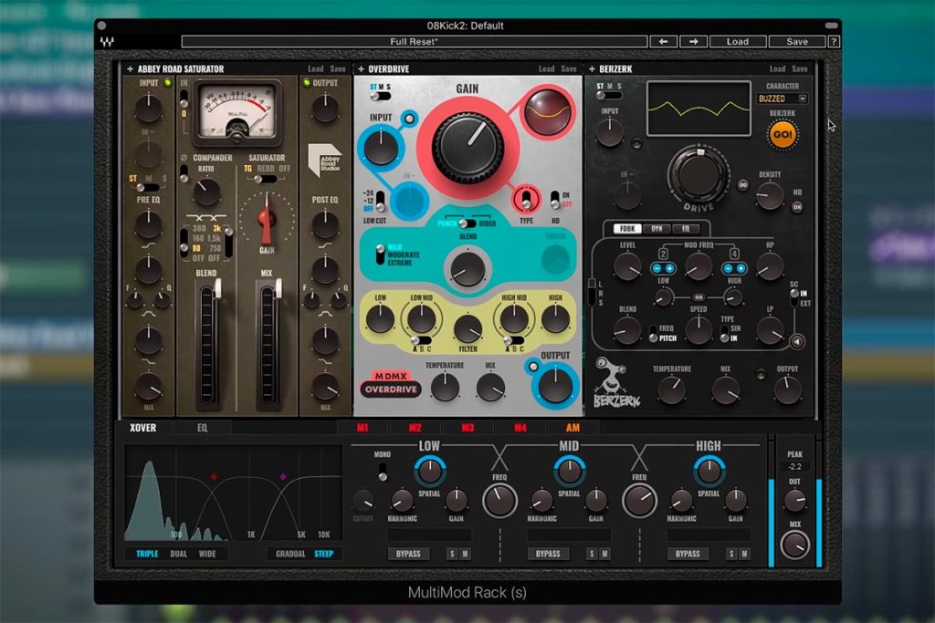
Task: Switch to the EQ tab beside XOVER
Action: point(202,428)
